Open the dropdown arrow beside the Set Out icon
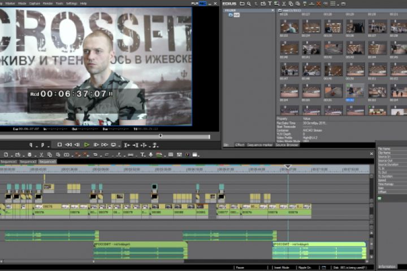The height and width of the screenshot is (271, 407). point(48,146)
